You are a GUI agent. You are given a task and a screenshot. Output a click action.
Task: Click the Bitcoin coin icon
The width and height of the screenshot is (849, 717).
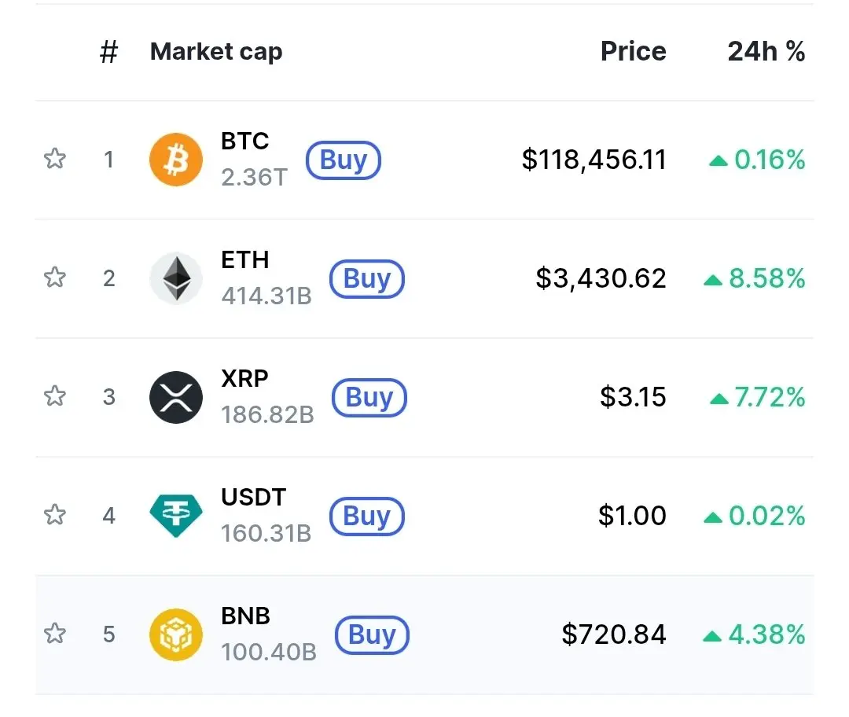click(x=176, y=160)
